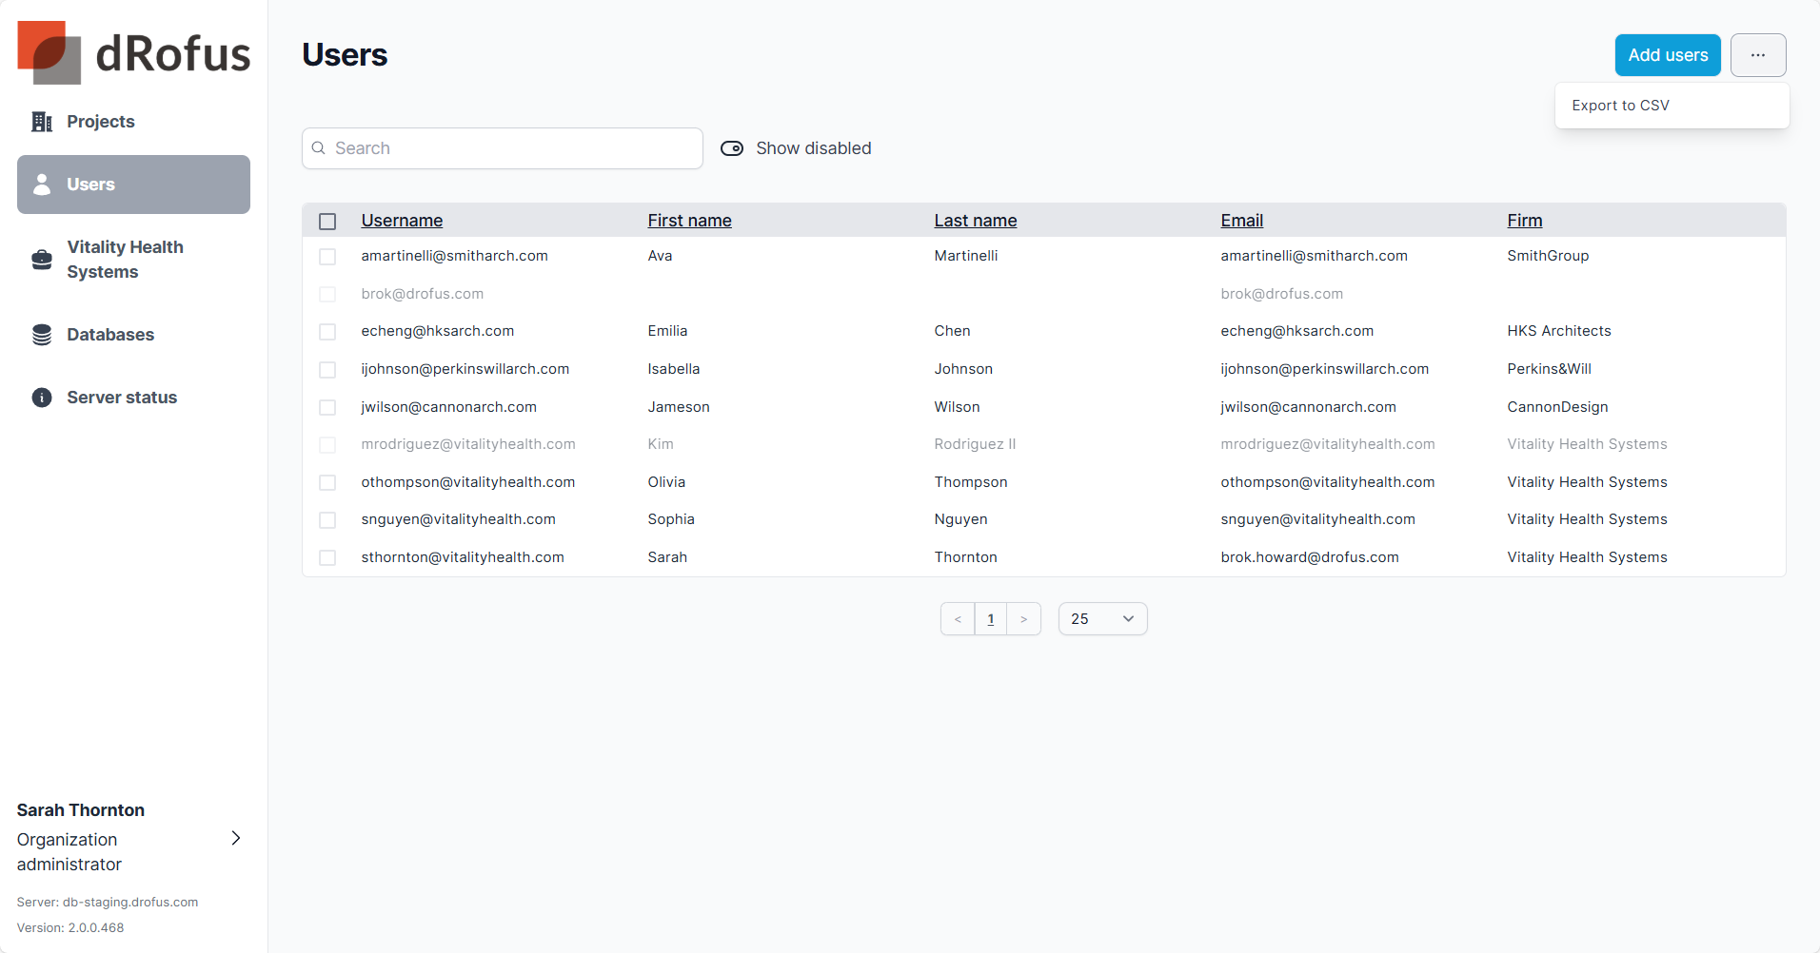
Task: Select the checkbox for amartinelli@smitharch.com
Action: [x=327, y=257]
